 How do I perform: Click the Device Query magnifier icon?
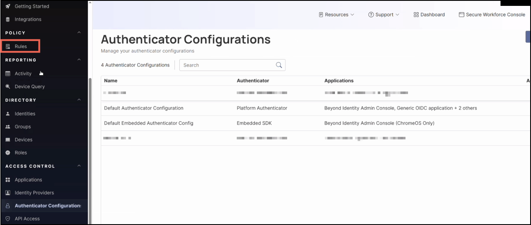pyautogui.click(x=8, y=86)
